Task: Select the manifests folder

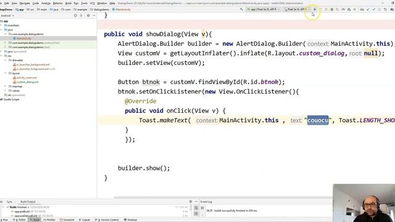Action: 14,25
